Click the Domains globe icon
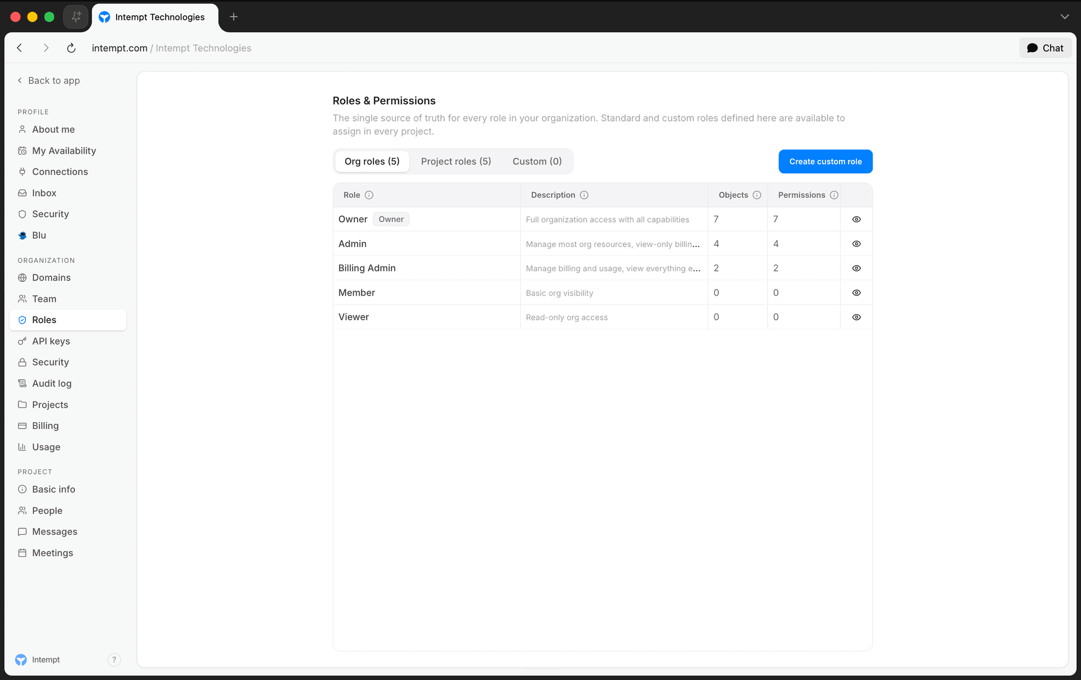Viewport: 1081px width, 680px height. point(23,278)
